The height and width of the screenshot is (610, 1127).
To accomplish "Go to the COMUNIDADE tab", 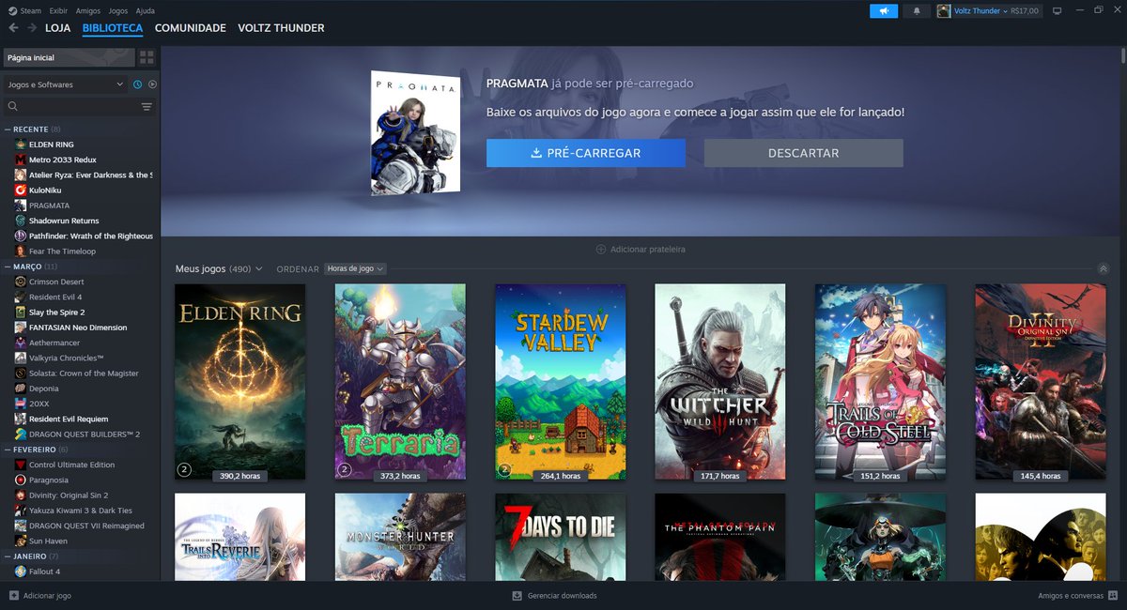I will tap(190, 28).
